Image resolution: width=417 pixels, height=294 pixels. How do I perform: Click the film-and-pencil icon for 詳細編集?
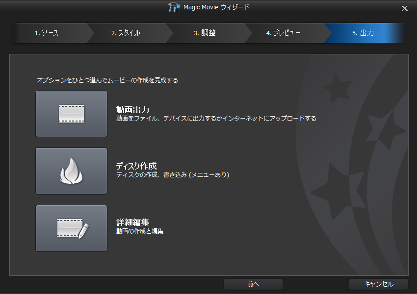point(71,228)
